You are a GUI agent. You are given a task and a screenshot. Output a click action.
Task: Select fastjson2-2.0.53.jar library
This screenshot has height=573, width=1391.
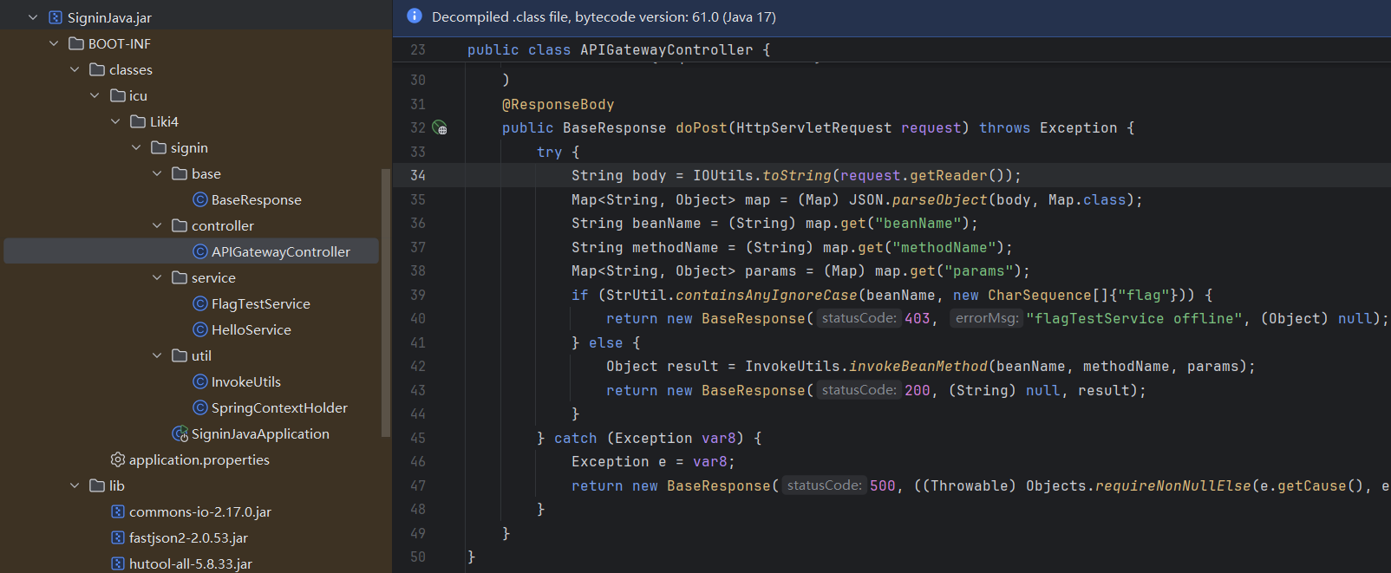click(x=188, y=537)
